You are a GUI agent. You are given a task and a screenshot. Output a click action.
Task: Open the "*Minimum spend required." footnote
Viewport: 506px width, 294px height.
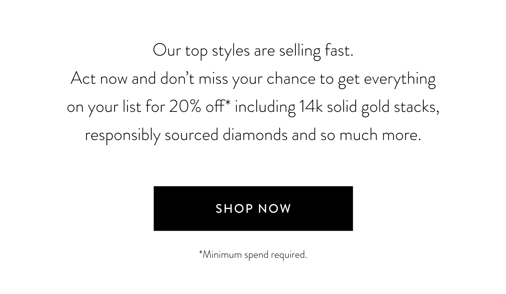(x=253, y=255)
